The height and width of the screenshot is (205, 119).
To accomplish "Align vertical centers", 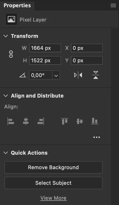I will coord(80,121).
